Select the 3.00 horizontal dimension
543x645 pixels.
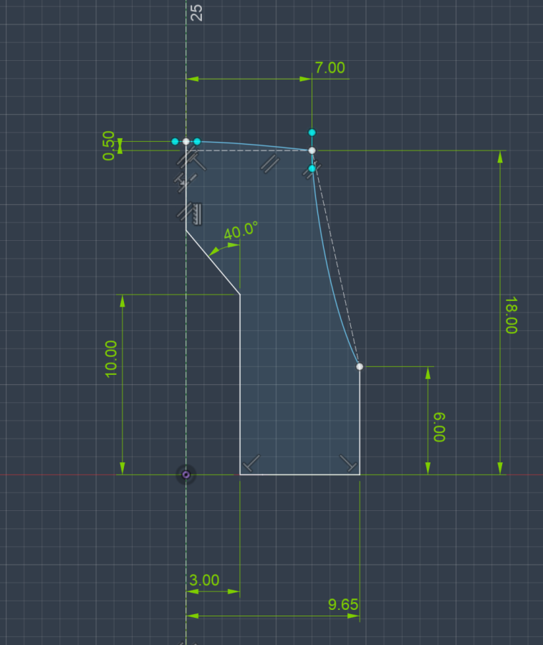tap(204, 580)
